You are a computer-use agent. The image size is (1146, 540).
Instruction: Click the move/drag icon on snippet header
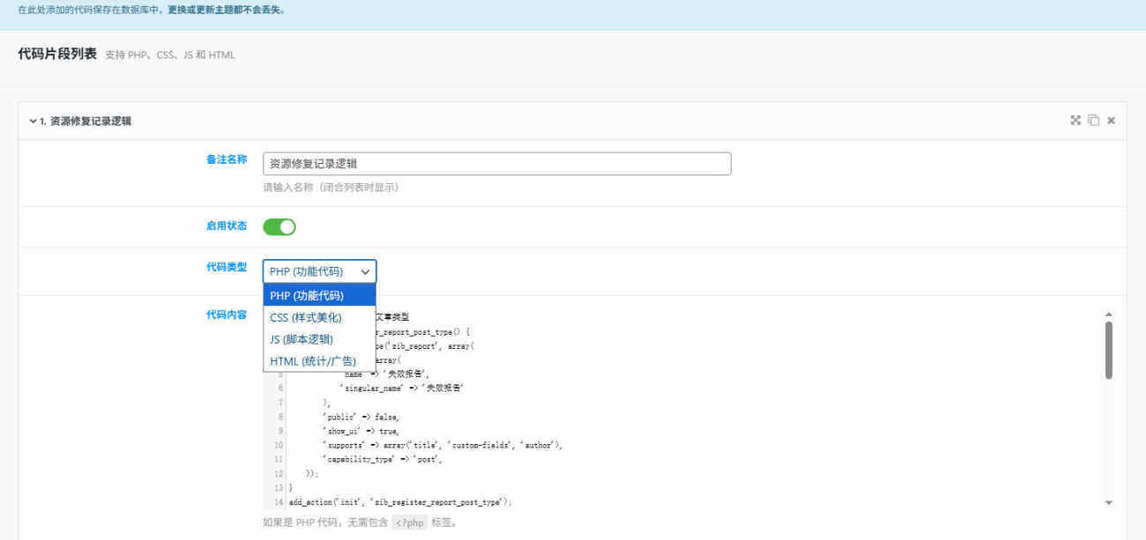tap(1075, 121)
